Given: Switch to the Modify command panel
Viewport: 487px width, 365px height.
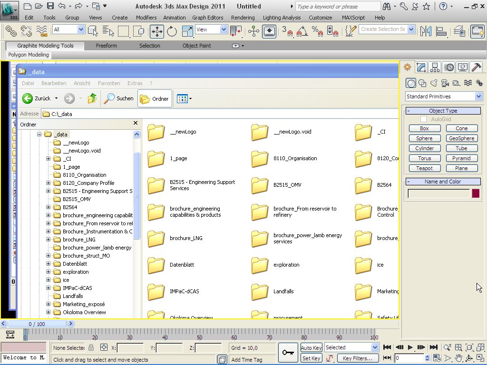Looking at the screenshot, I should (x=421, y=67).
